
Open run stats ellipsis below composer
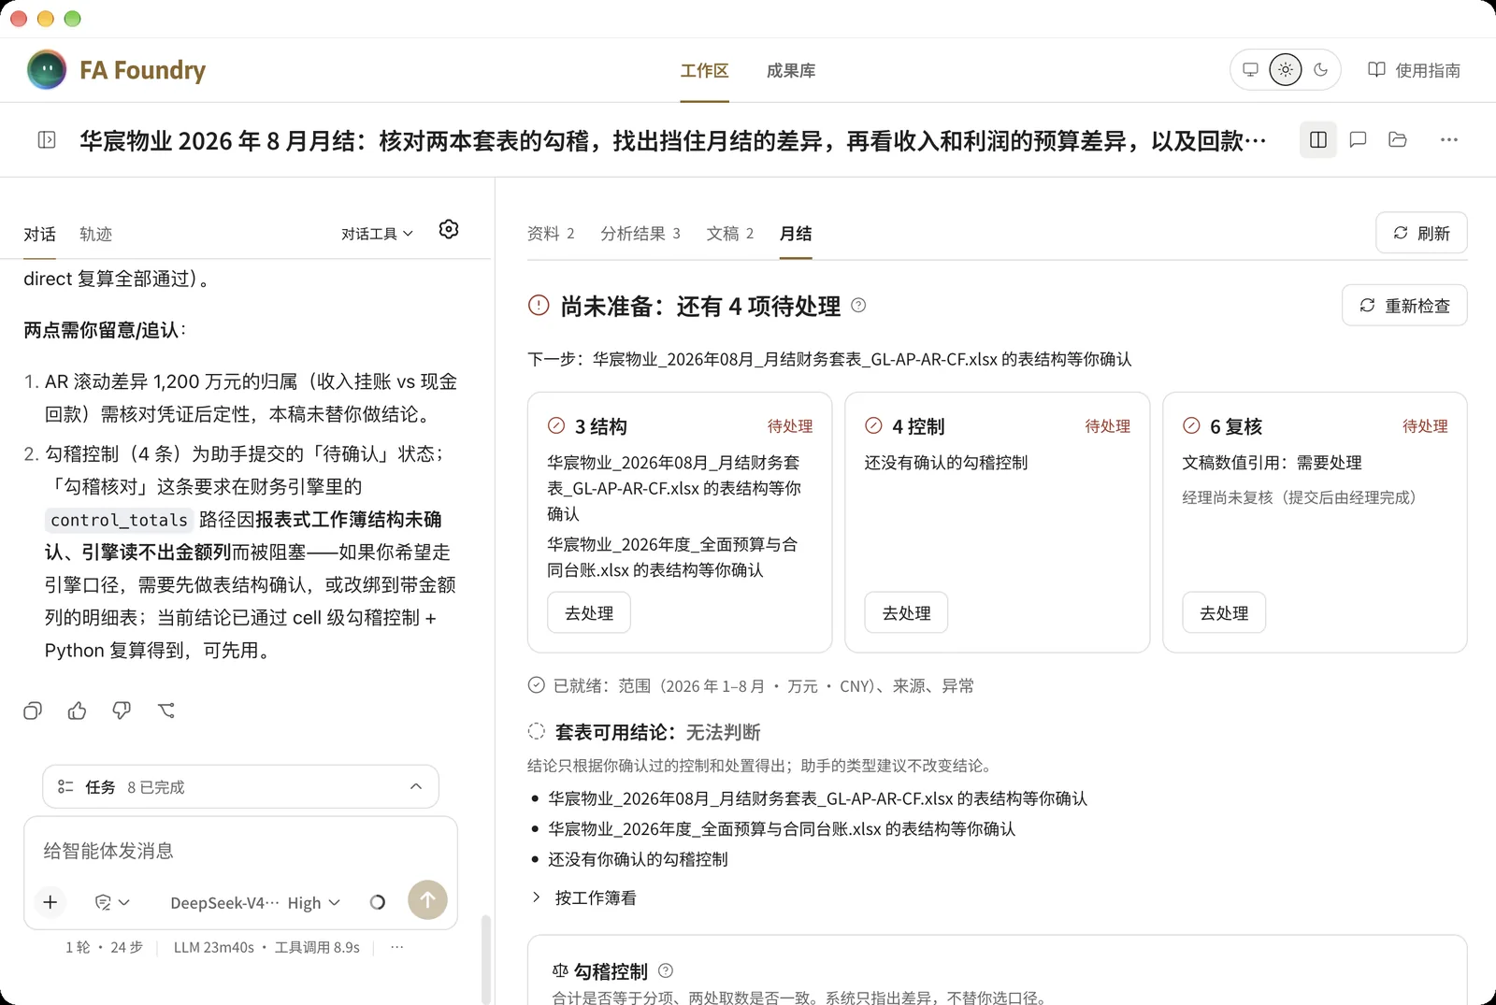click(397, 947)
